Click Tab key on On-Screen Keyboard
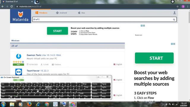190x107 pixels. 6,87
